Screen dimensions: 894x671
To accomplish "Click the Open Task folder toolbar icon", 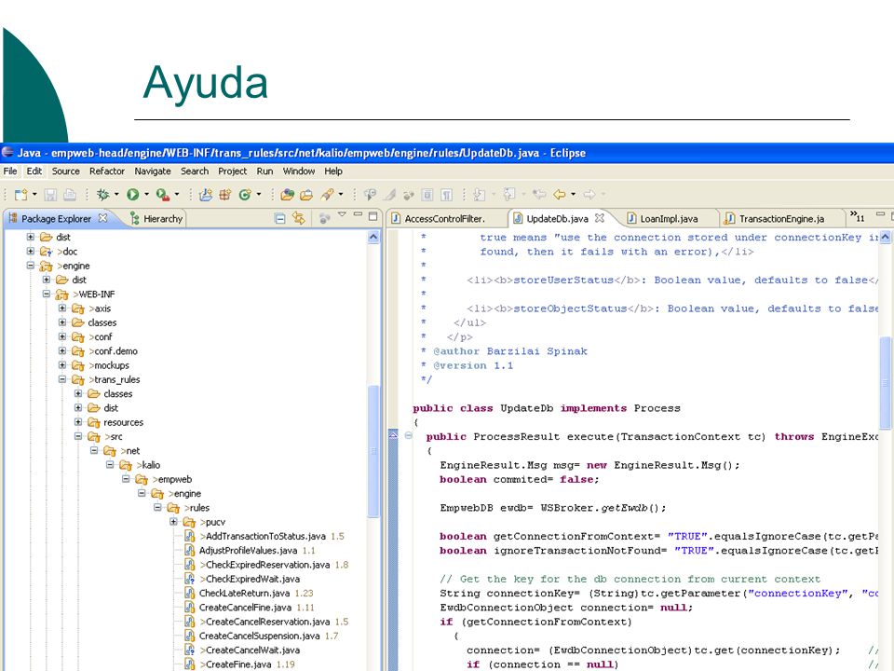I will (x=306, y=195).
